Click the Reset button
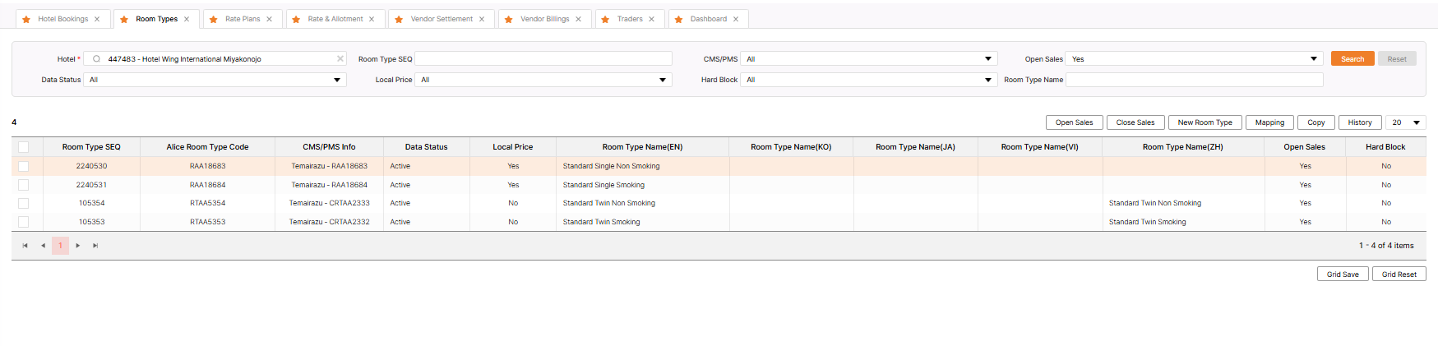Viewport: 1438px width, 346px height. (1397, 59)
